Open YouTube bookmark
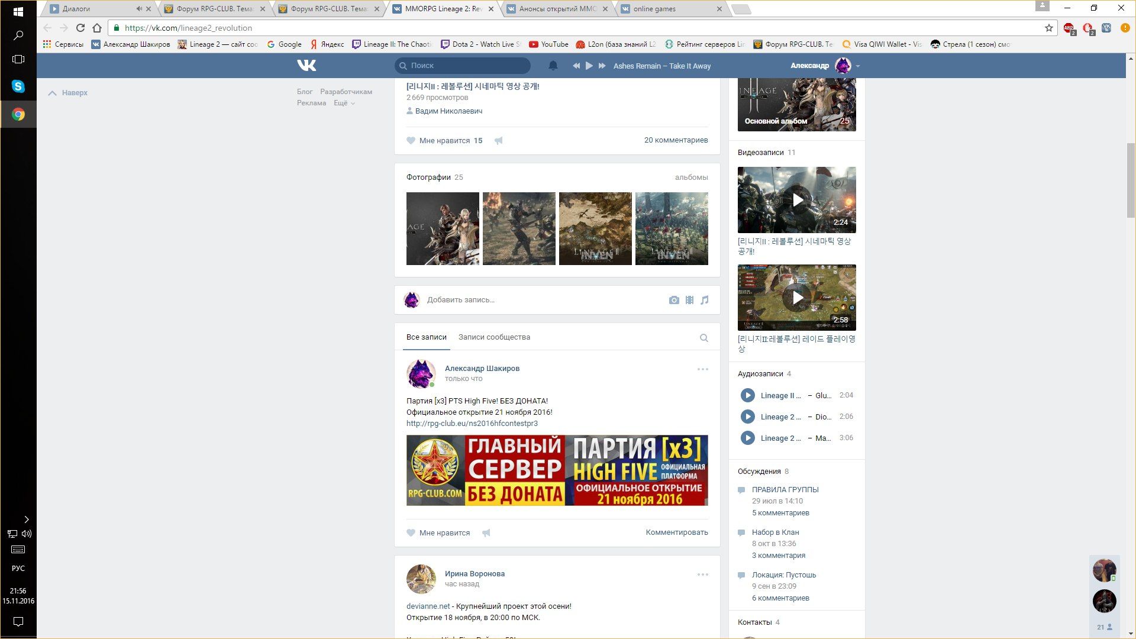 [x=548, y=44]
